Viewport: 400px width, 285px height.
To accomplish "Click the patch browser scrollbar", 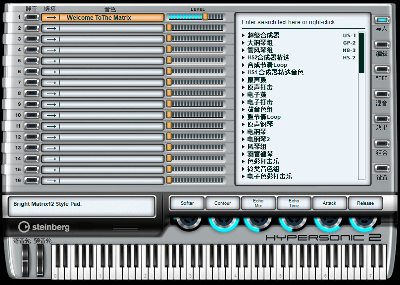I will pos(361,106).
